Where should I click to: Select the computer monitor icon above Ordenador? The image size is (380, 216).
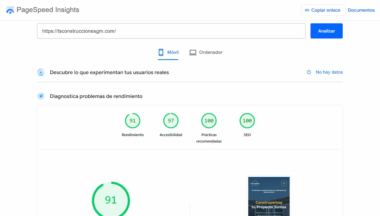193,52
